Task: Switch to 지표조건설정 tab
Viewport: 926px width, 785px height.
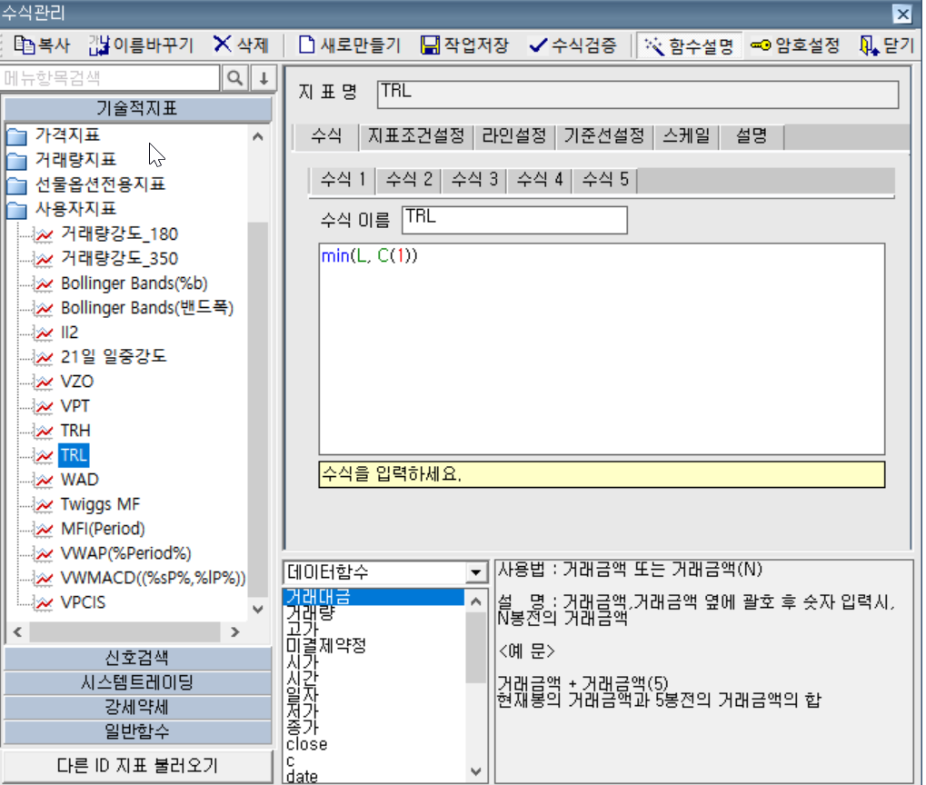Action: coord(416,136)
